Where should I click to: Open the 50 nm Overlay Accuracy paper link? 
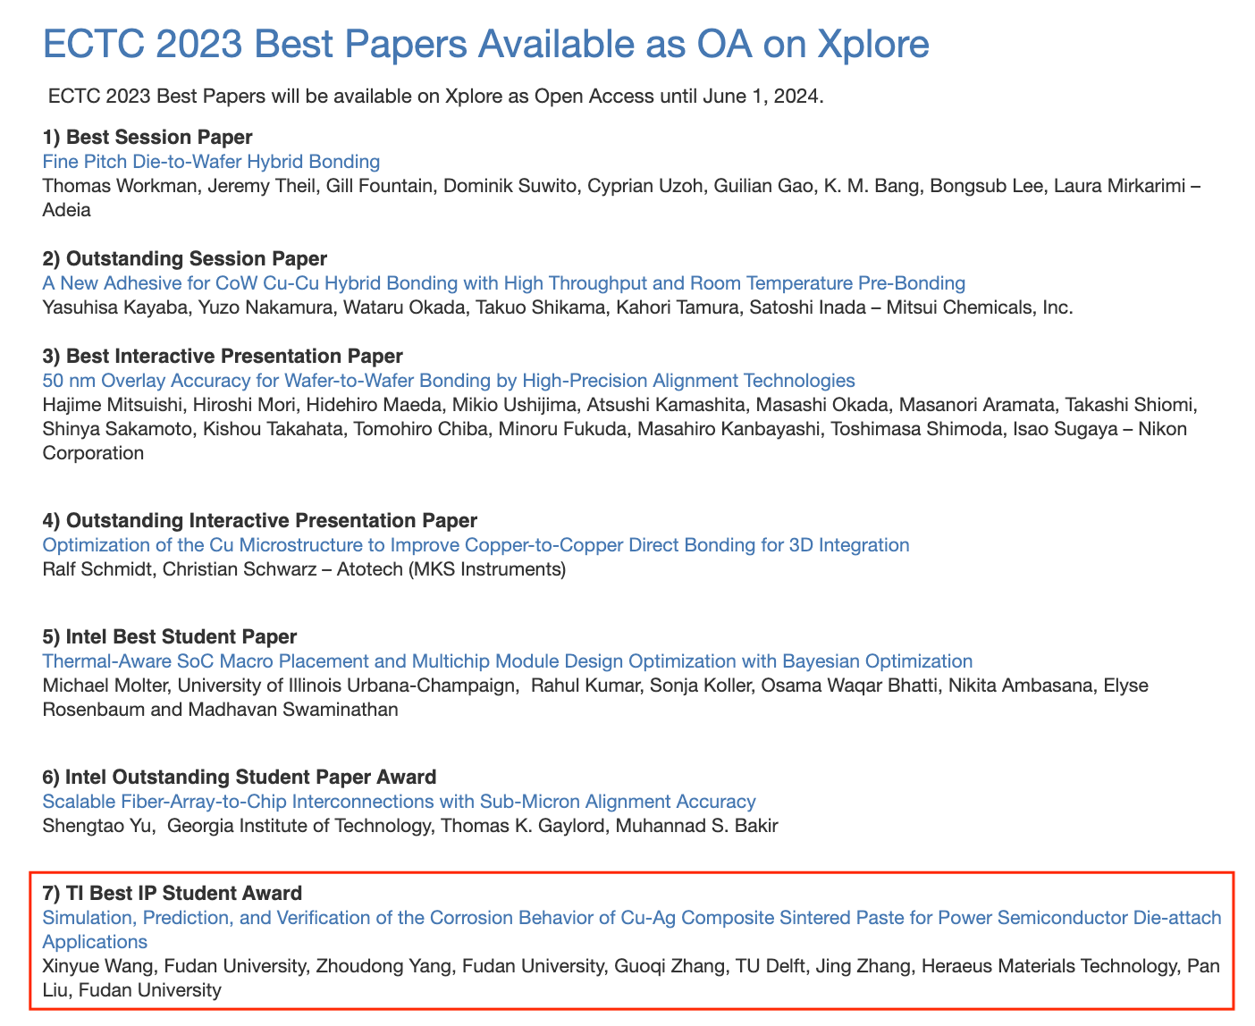click(448, 381)
